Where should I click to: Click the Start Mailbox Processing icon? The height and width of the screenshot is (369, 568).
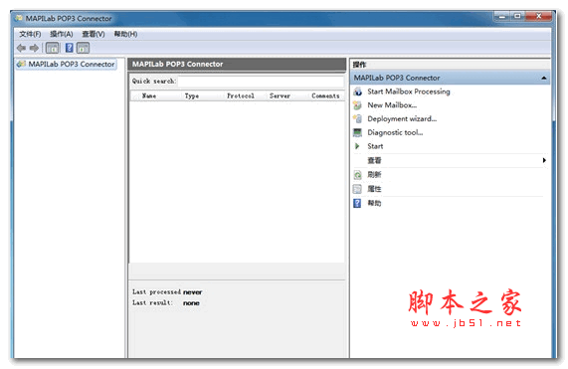[x=357, y=92]
